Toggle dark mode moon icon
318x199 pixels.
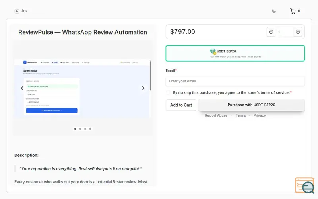[274, 11]
